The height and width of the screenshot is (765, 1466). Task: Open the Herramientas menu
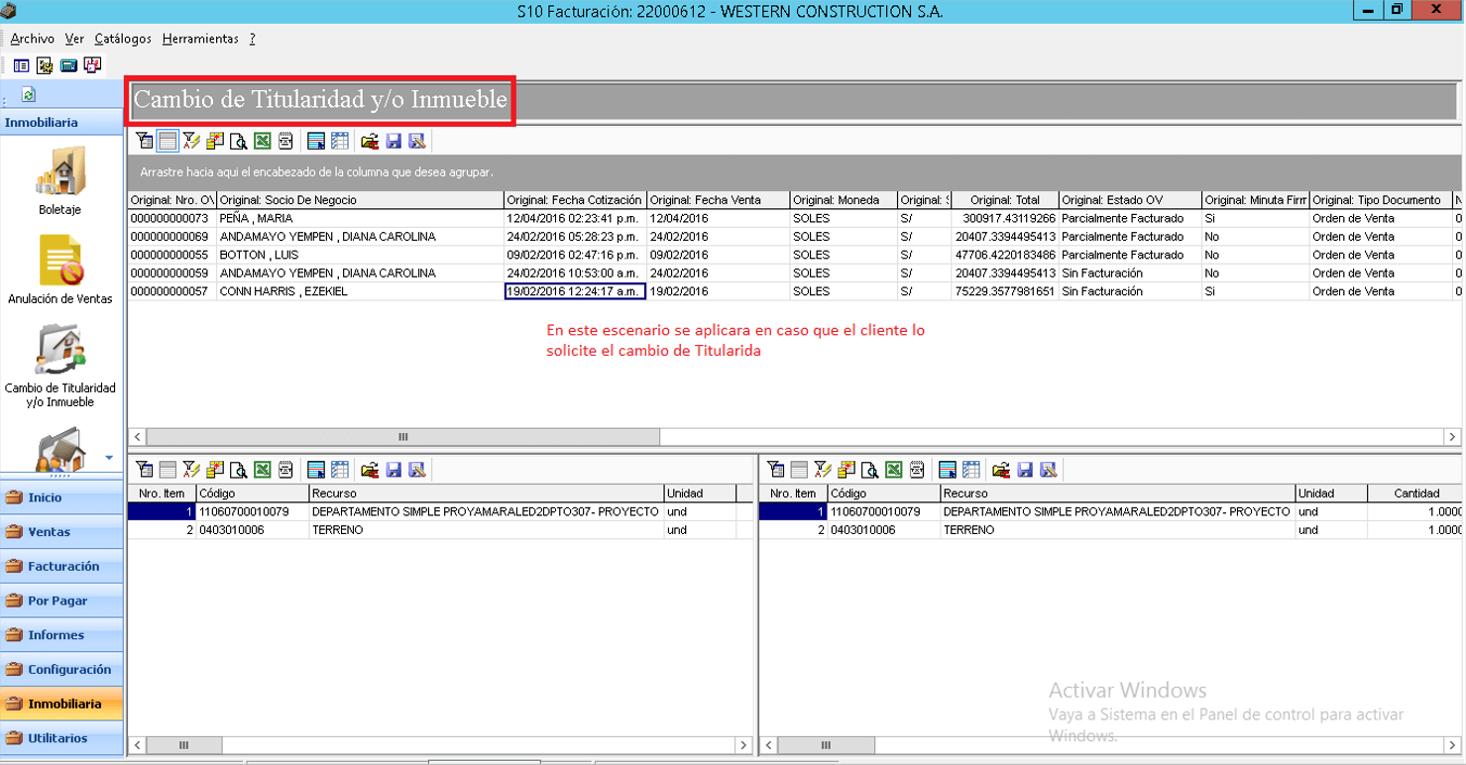pyautogui.click(x=200, y=39)
